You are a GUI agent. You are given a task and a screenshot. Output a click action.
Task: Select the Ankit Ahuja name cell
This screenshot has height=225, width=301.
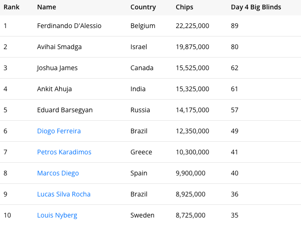tap(54, 89)
